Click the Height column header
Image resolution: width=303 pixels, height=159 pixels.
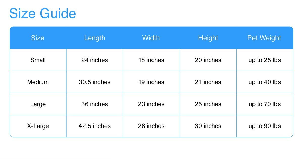[208, 38]
